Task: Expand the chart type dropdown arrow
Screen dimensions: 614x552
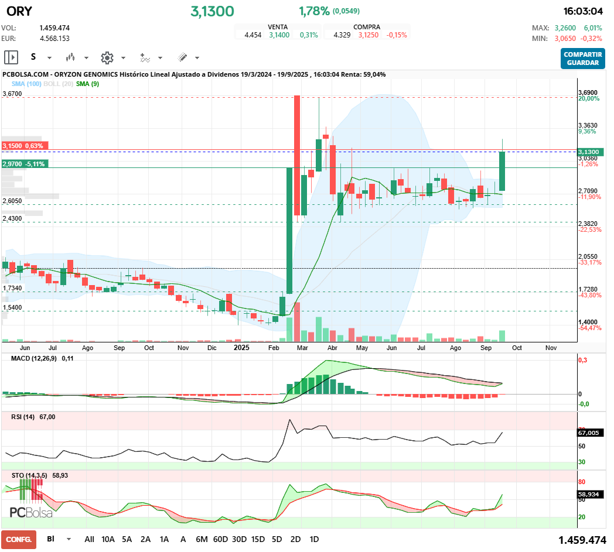Action: (86, 58)
